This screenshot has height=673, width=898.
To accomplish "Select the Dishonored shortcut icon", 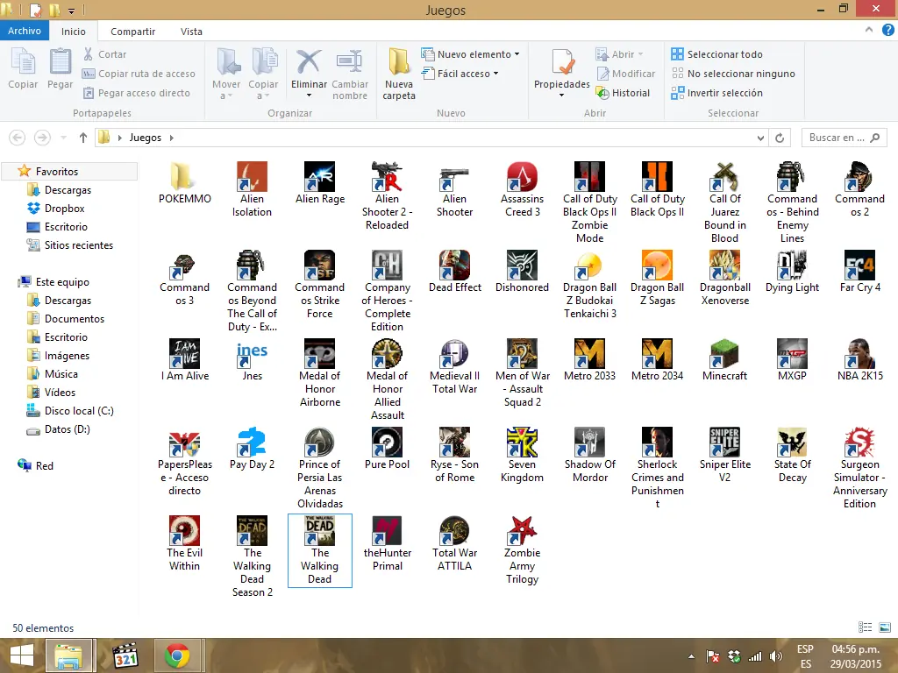I will pyautogui.click(x=523, y=272).
